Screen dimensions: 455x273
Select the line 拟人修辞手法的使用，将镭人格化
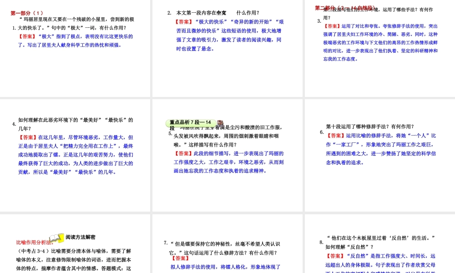point(225,267)
